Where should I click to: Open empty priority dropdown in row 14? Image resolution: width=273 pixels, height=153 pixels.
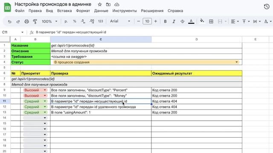point(35,118)
